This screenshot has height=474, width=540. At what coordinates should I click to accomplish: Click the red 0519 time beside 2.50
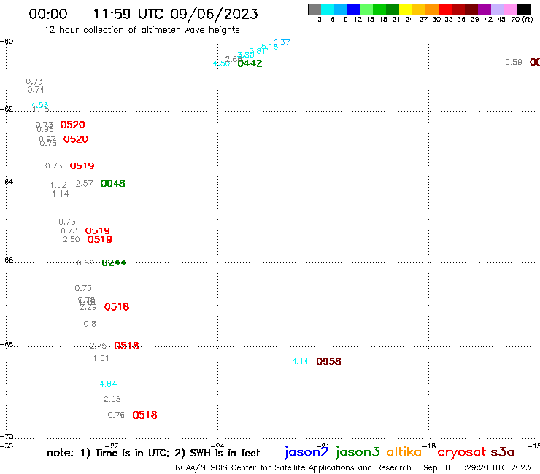(99, 240)
